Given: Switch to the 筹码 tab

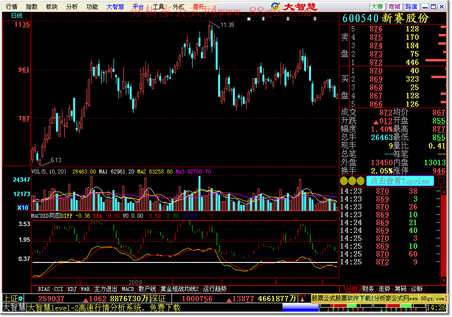Looking at the screenshot, I should point(401,289).
